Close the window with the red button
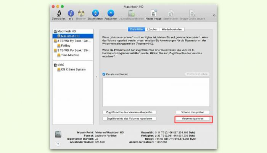The width and height of the screenshot is (267, 153). tap(53, 7)
